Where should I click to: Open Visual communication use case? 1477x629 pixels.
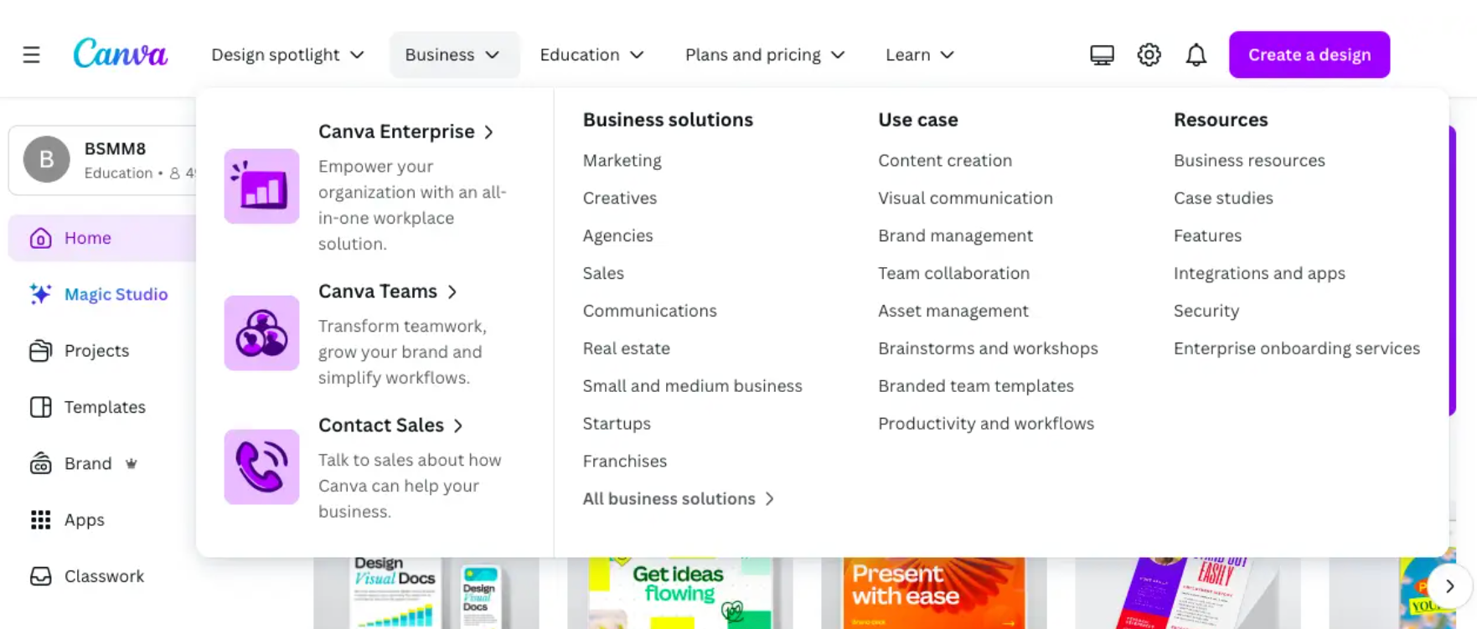(x=965, y=198)
